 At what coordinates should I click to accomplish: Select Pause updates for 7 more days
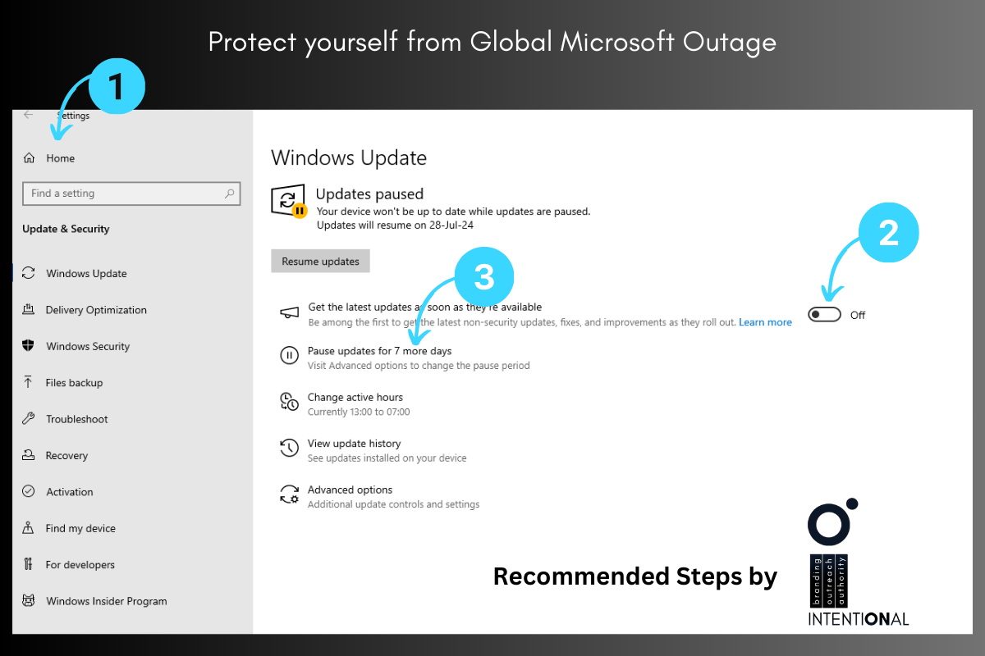coord(379,351)
